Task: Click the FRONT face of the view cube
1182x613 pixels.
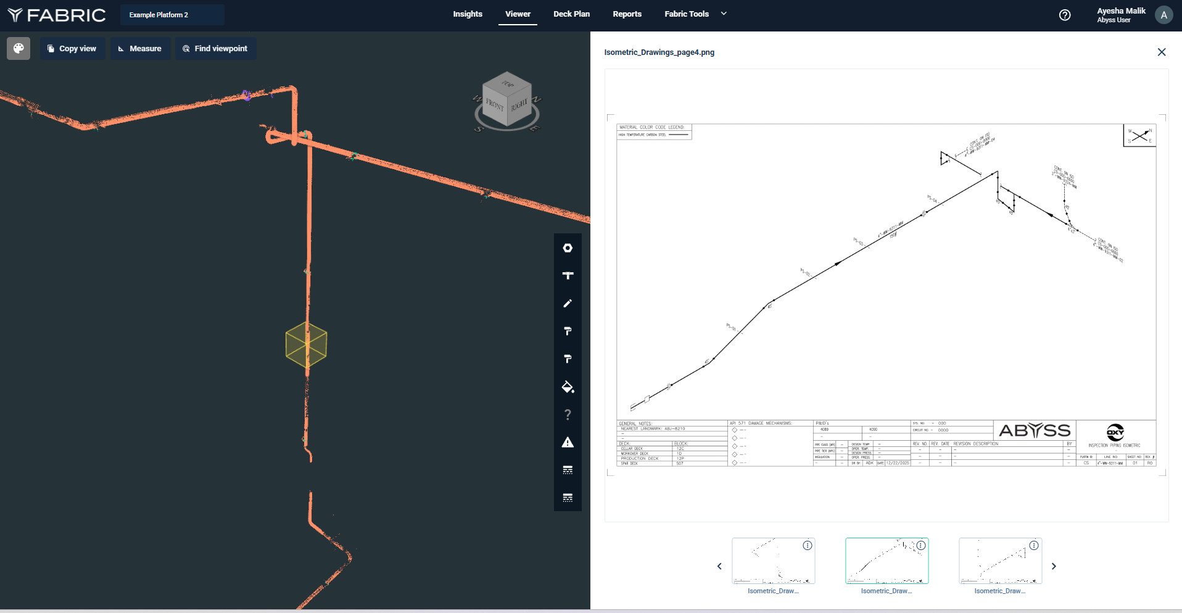Action: (x=495, y=104)
